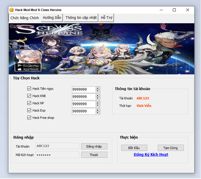The image size is (201, 179).
Task: Uncheck the Hack KNB option
Action: pos(29,96)
